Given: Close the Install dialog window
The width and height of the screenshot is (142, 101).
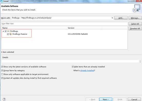Looking at the screenshot, I should point(139,1).
